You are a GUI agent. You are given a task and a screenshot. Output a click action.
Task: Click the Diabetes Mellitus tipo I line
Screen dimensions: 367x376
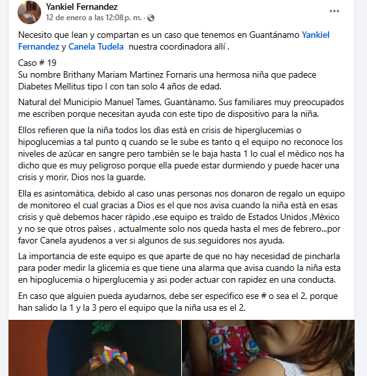coord(120,86)
